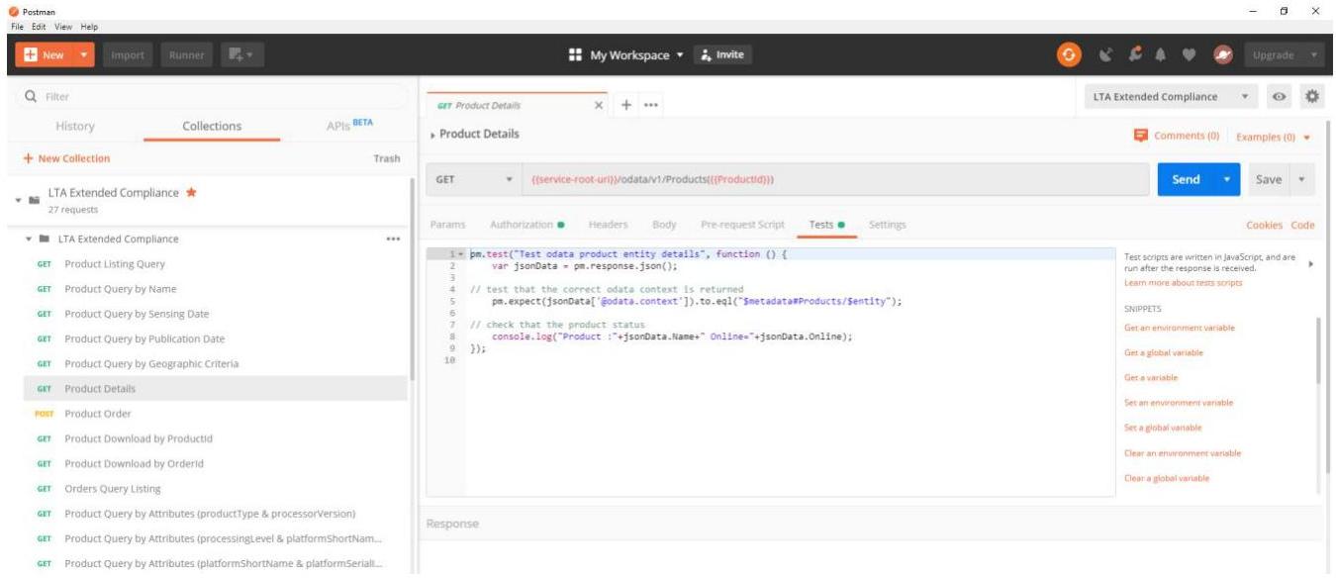Screen dimensions: 1336x579
Task: Expand the Product Details request description
Action: (432, 135)
